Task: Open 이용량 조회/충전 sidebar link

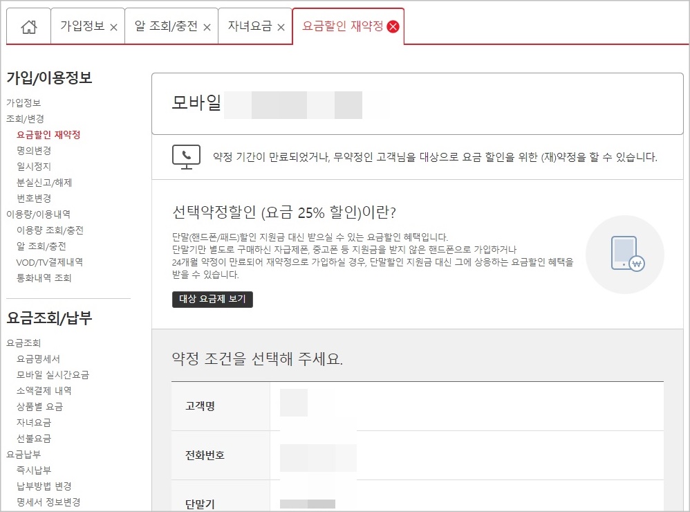Action: pyautogui.click(x=50, y=230)
